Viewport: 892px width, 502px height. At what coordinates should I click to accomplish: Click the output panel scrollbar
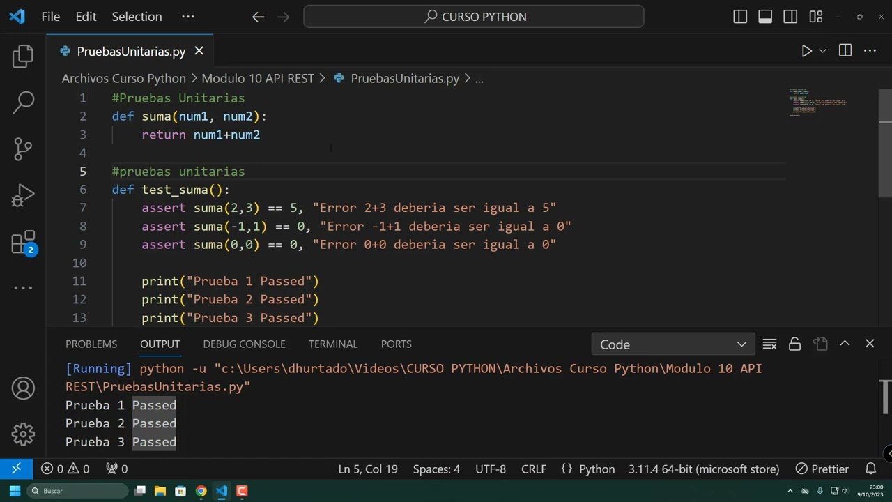tap(885, 396)
